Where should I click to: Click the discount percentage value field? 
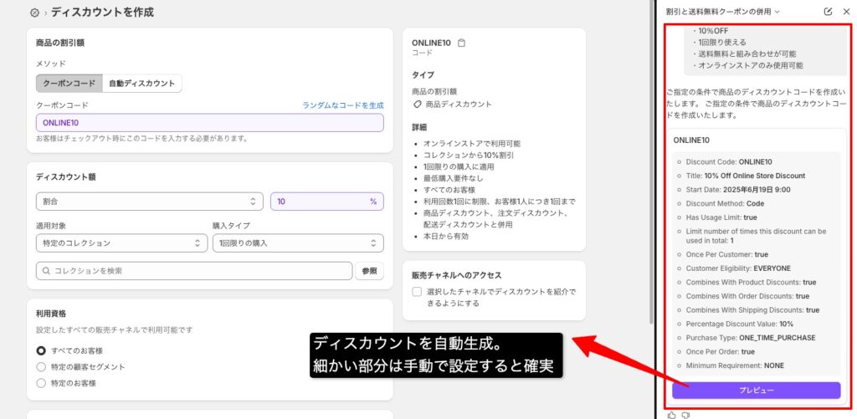click(318, 202)
